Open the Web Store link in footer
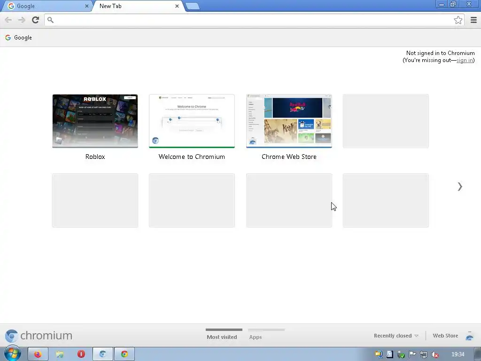This screenshot has width=481, height=361. click(445, 336)
